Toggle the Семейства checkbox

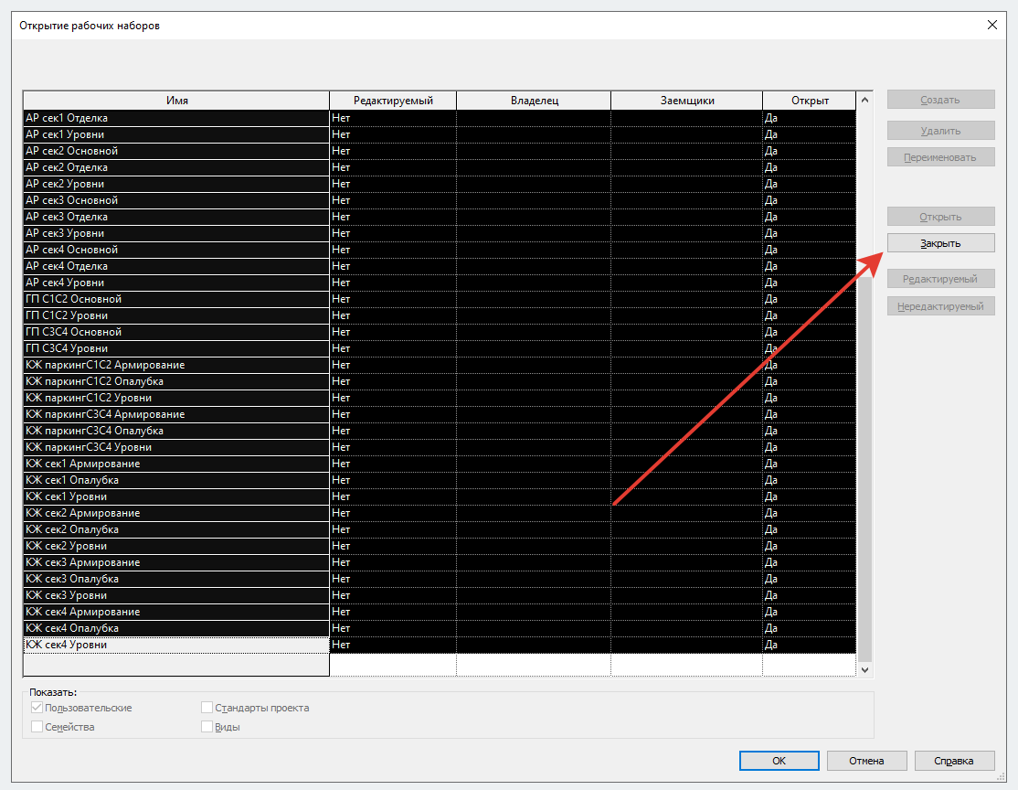pyautogui.click(x=37, y=727)
